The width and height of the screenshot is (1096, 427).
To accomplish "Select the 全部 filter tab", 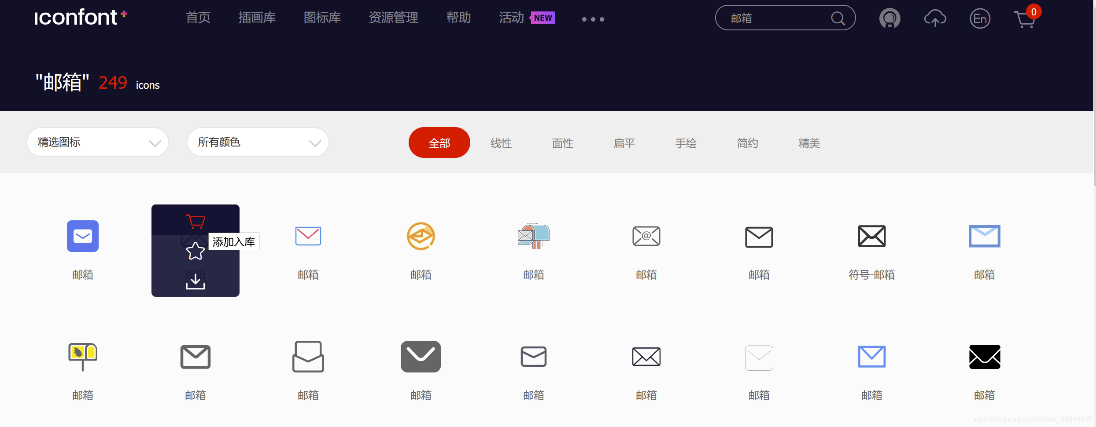I will pos(439,142).
